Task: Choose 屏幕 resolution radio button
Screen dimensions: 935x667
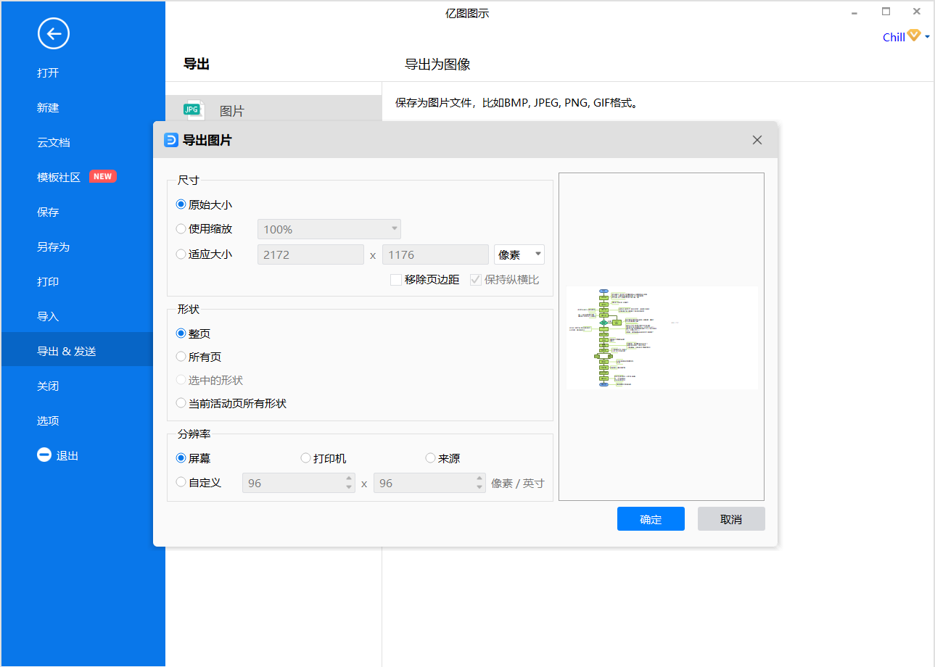Action: 181,458
